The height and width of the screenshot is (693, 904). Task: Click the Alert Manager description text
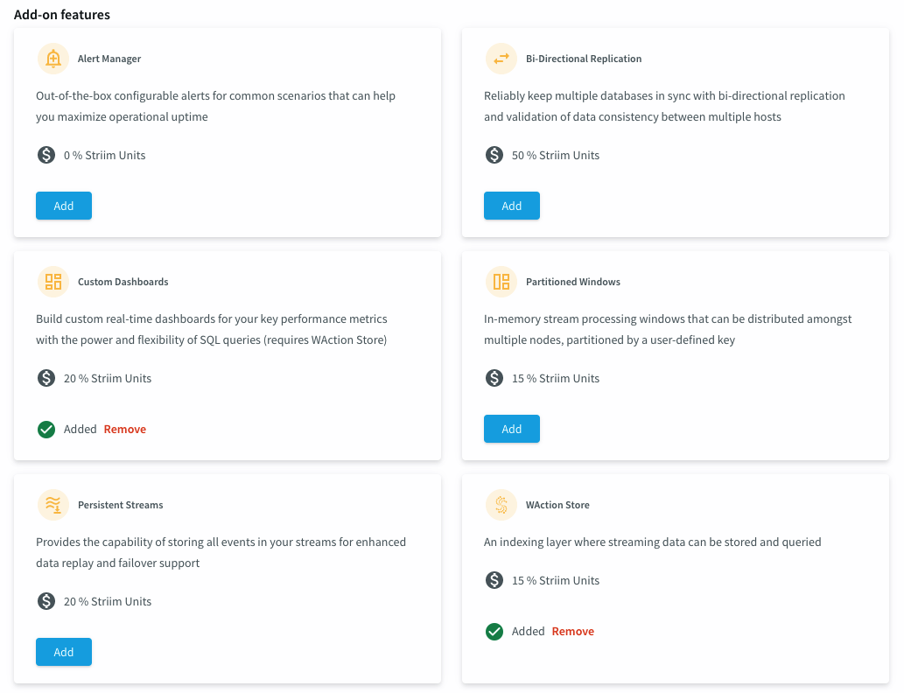215,106
